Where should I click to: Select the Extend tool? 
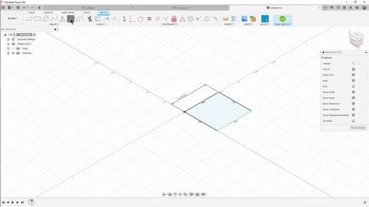[x=106, y=19]
